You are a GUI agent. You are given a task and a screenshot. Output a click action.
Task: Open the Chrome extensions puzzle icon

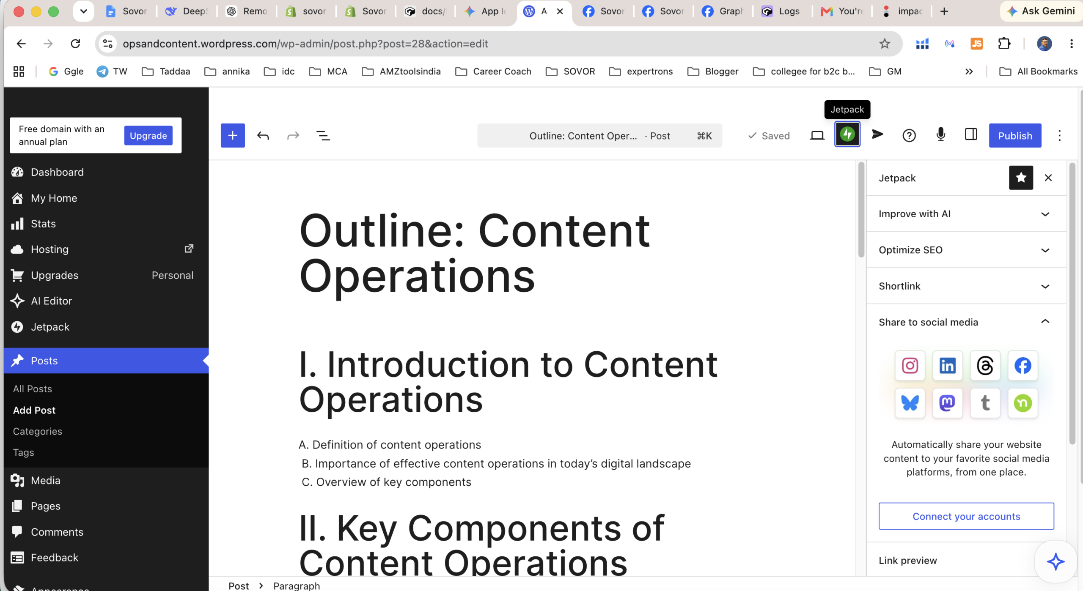(1004, 44)
